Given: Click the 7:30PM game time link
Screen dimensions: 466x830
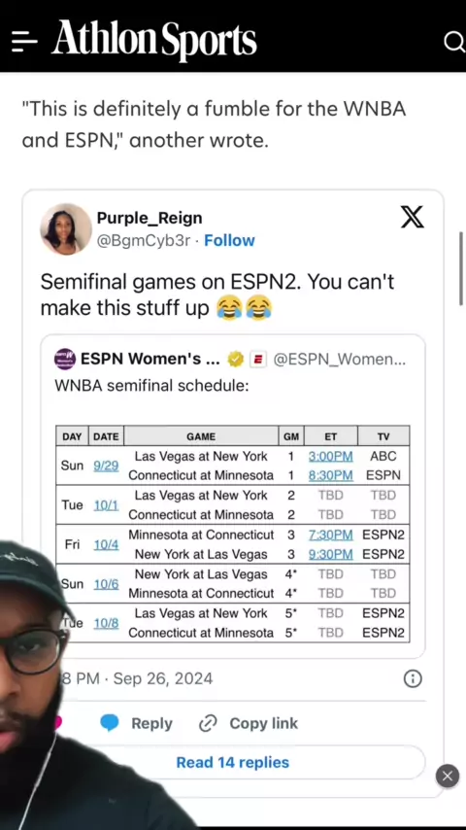Looking at the screenshot, I should (331, 535).
